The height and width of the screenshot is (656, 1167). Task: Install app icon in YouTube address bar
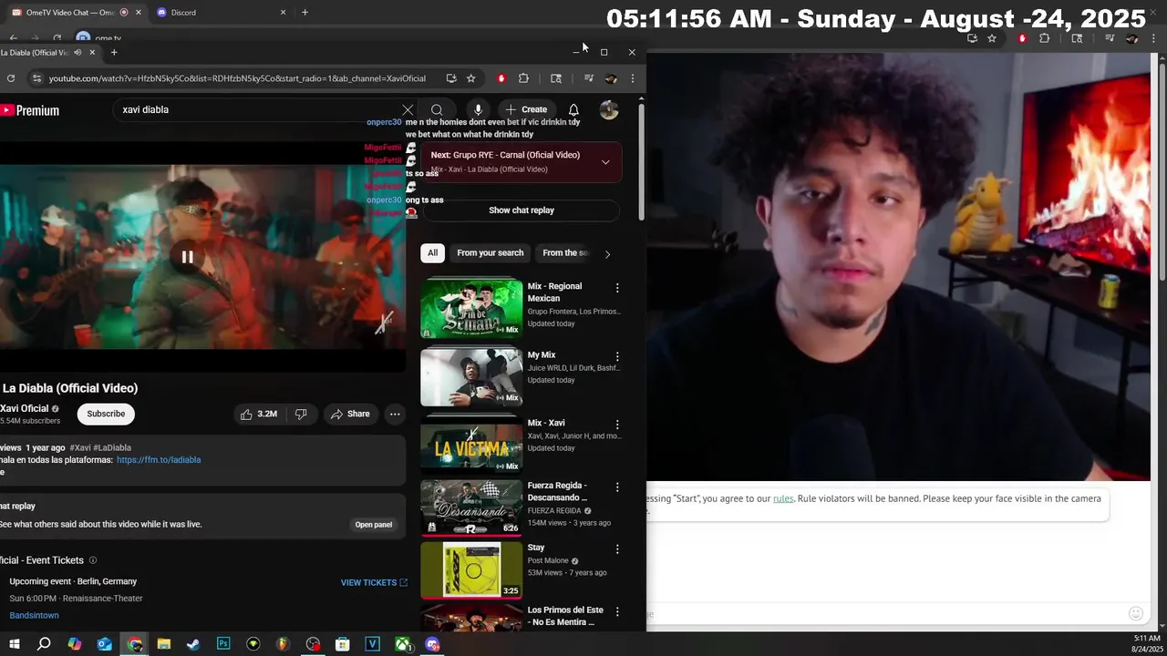pyautogui.click(x=450, y=78)
